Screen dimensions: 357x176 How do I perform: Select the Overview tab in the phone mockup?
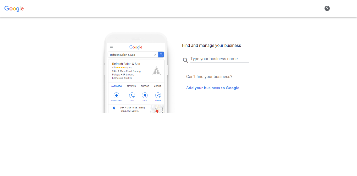pyautogui.click(x=117, y=86)
